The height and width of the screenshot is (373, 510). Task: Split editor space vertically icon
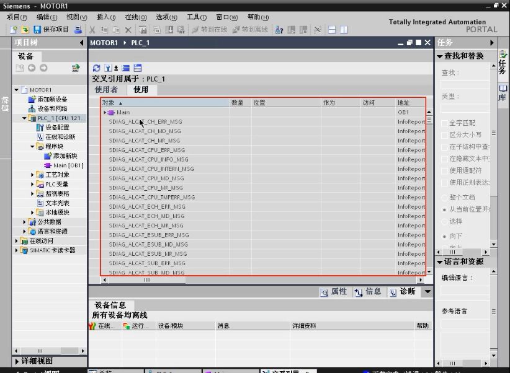click(344, 30)
